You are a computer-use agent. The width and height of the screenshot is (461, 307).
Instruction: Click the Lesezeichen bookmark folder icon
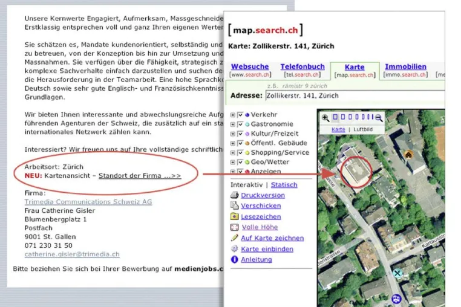pos(234,216)
